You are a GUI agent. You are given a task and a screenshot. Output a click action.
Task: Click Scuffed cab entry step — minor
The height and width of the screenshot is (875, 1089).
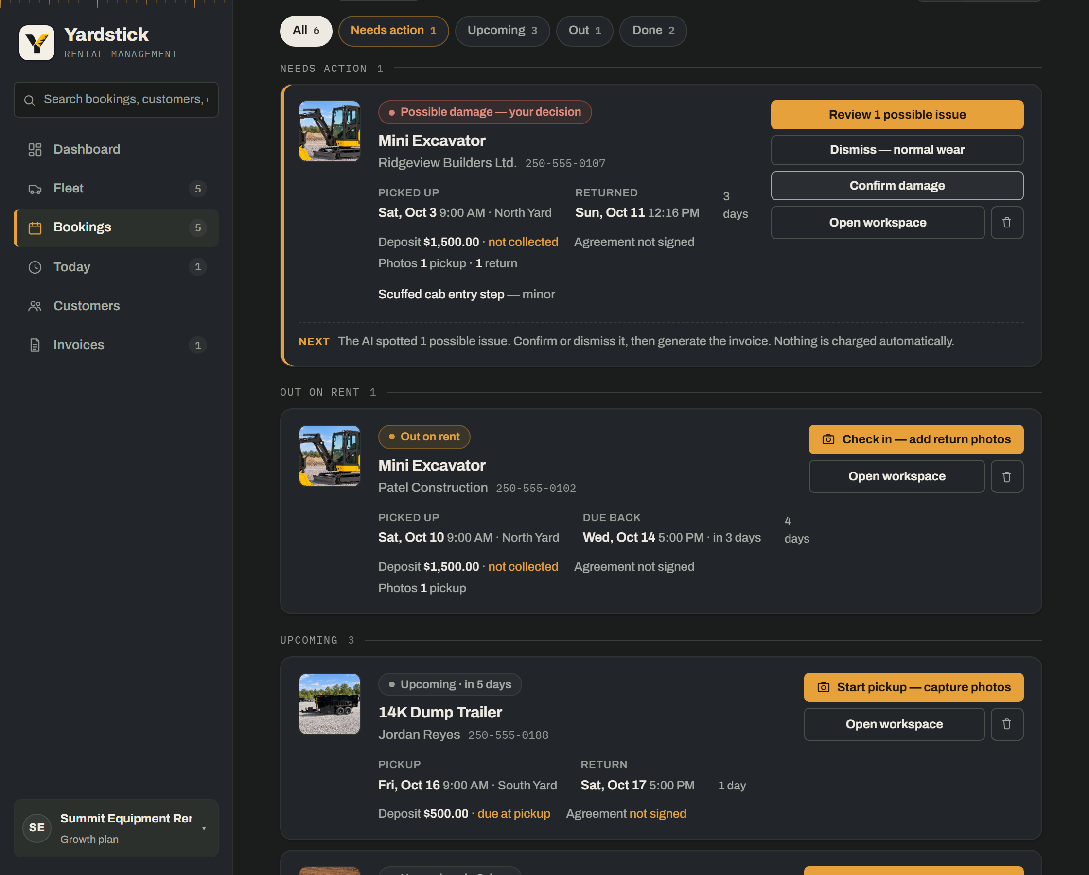pos(466,295)
